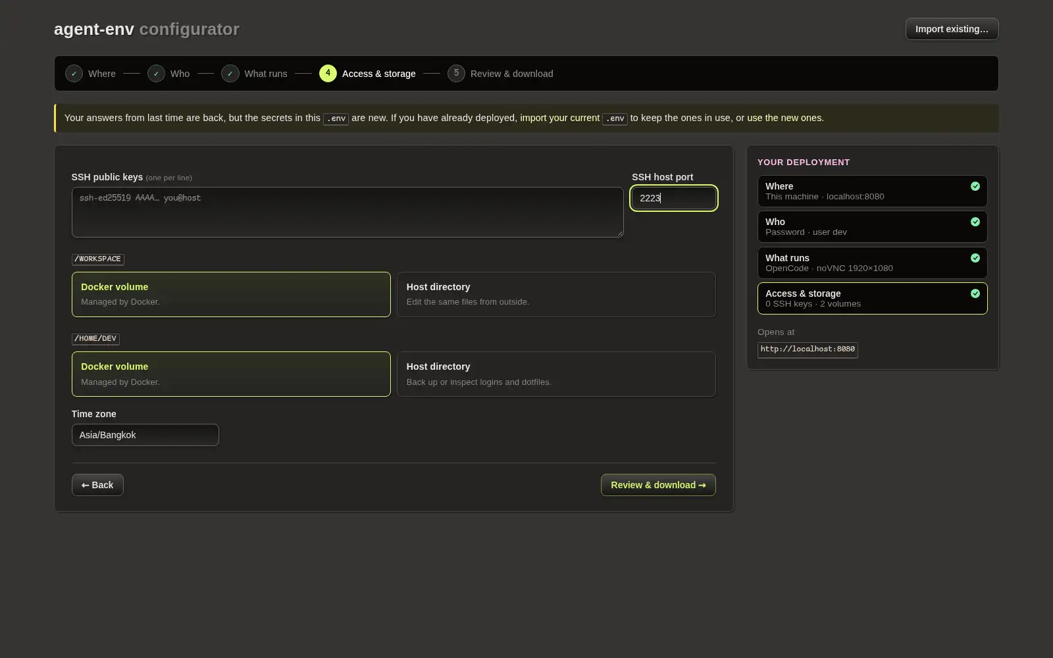The image size is (1053, 658).
Task: Click the What runs step checkmark circle
Action: (230, 74)
